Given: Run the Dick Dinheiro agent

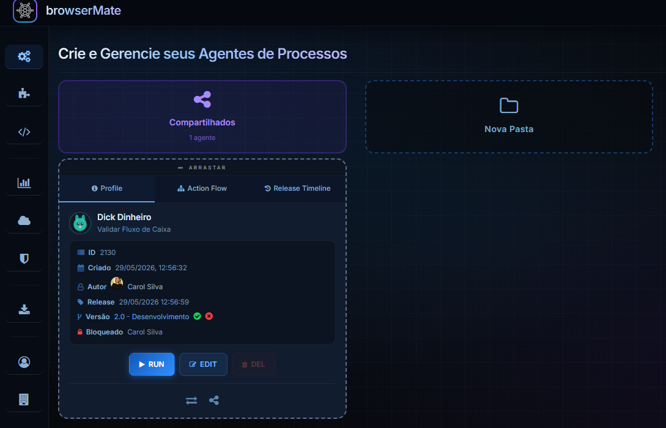Looking at the screenshot, I should point(152,364).
